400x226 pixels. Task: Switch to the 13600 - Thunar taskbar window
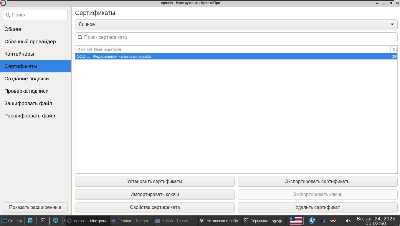(x=176, y=221)
